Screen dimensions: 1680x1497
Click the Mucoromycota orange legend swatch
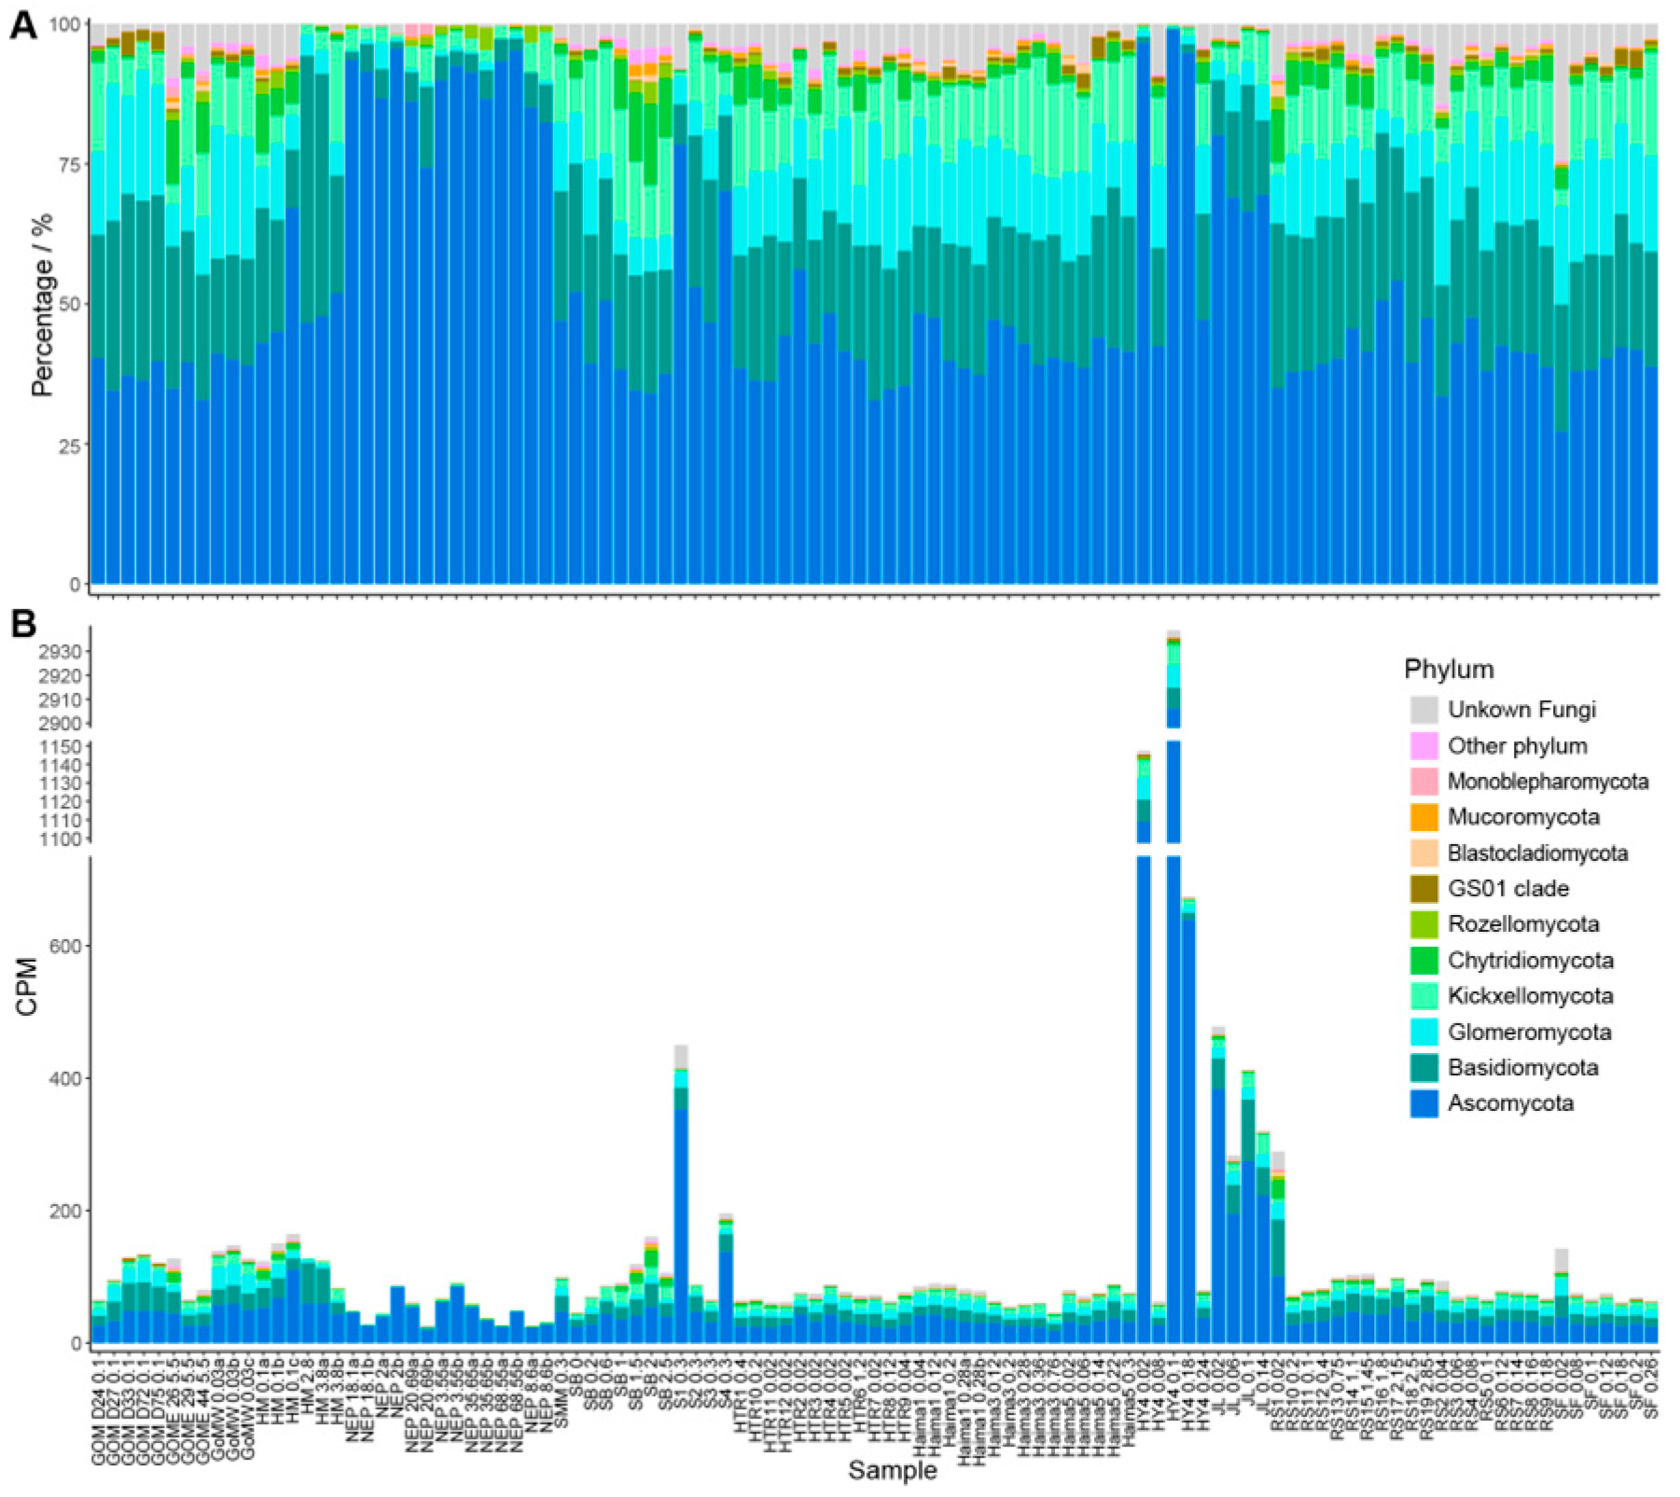pos(1423,817)
